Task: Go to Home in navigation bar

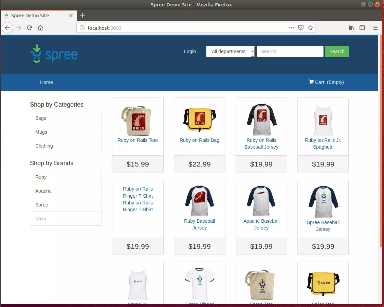Action: [46, 82]
